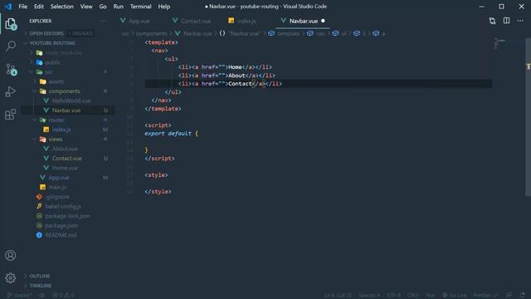
Task: Click the Go Live status bar button
Action: click(x=454, y=296)
